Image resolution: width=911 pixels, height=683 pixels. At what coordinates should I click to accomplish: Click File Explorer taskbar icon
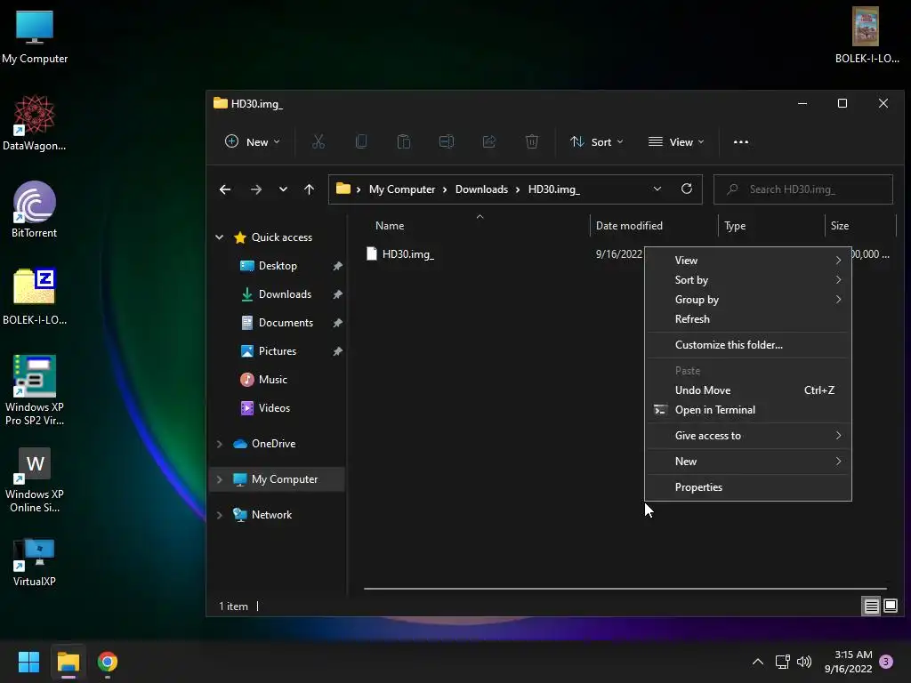tap(68, 662)
